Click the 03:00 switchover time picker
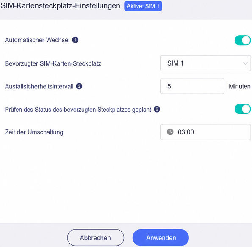The height and width of the screenshot is (247, 252). pyautogui.click(x=205, y=132)
